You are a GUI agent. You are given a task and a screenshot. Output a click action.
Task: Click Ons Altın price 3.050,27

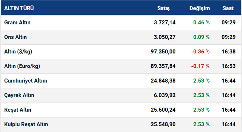point(165,37)
